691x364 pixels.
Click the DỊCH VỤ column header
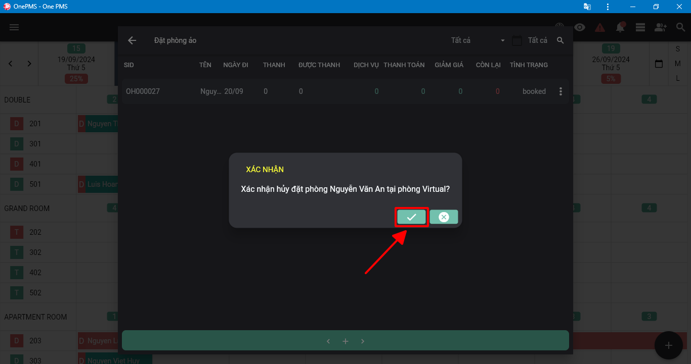tap(366, 65)
